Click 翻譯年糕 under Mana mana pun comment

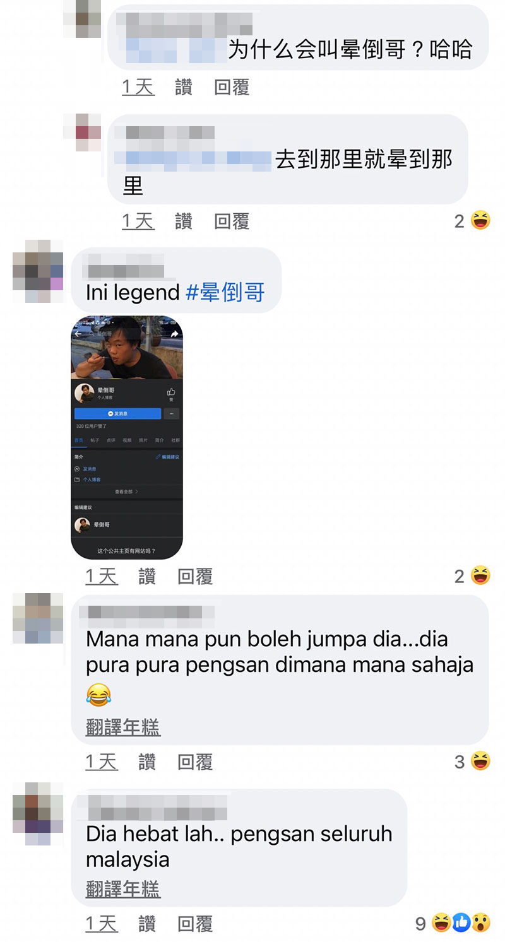(x=123, y=727)
